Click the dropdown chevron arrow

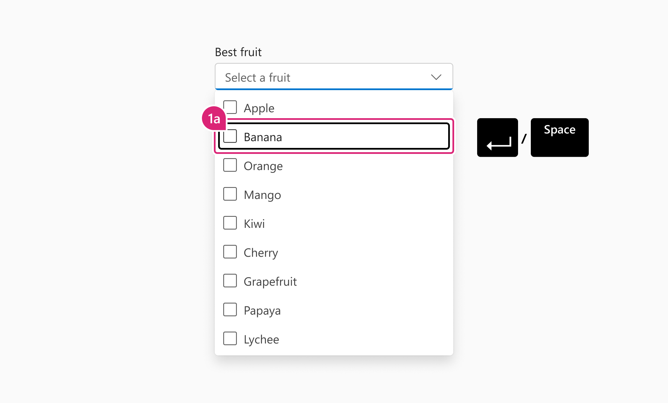click(x=436, y=77)
